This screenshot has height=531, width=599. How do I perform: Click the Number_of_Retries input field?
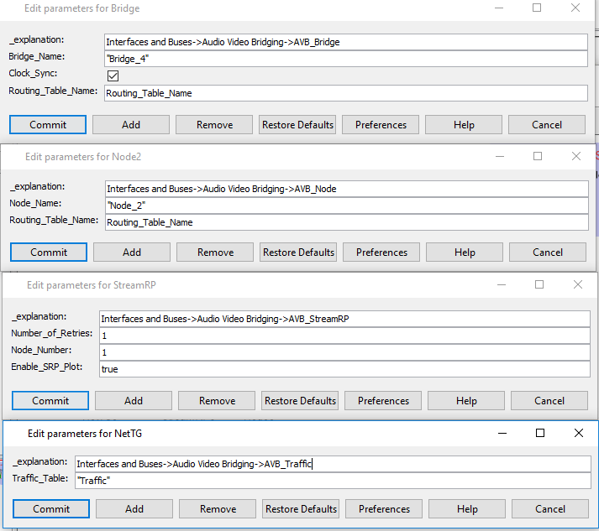tap(344, 336)
